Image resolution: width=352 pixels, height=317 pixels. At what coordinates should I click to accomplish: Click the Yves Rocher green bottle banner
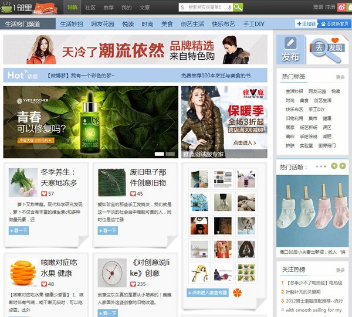[x=91, y=122]
